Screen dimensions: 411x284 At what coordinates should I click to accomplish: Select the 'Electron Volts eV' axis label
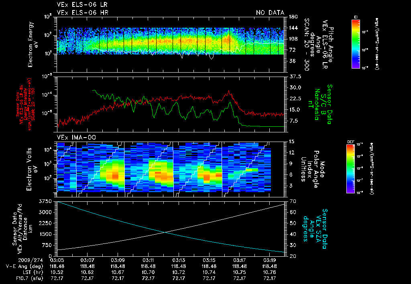click(32, 169)
